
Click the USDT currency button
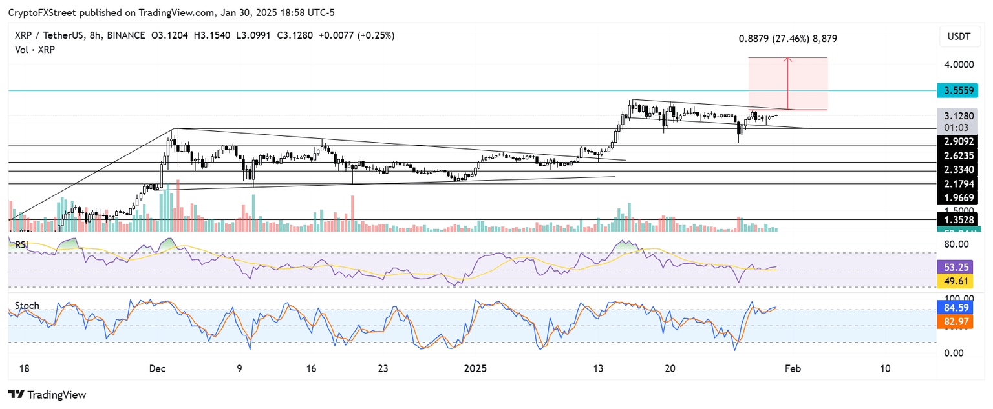coord(959,37)
